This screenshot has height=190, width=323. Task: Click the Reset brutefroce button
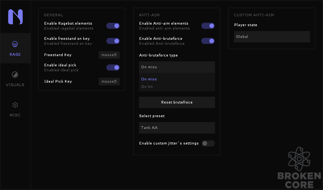(177, 102)
